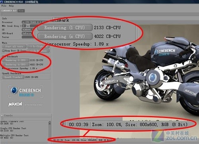Select small 2133 CB-CPU score in left panel
Screen dimensions: 199x144
tap(37, 60)
